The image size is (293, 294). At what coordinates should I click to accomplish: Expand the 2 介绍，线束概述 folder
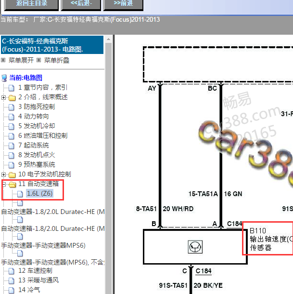(3, 97)
